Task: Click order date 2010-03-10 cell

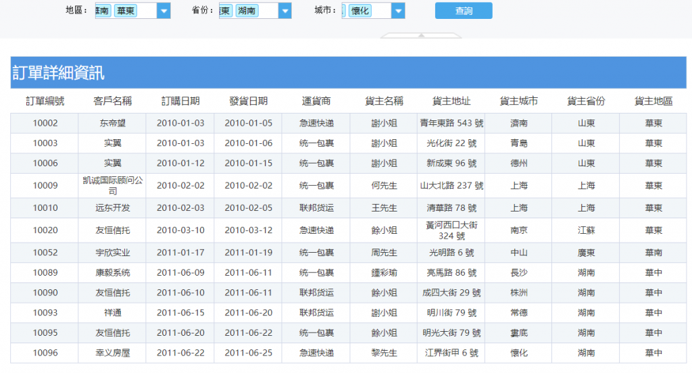Action: [x=180, y=230]
